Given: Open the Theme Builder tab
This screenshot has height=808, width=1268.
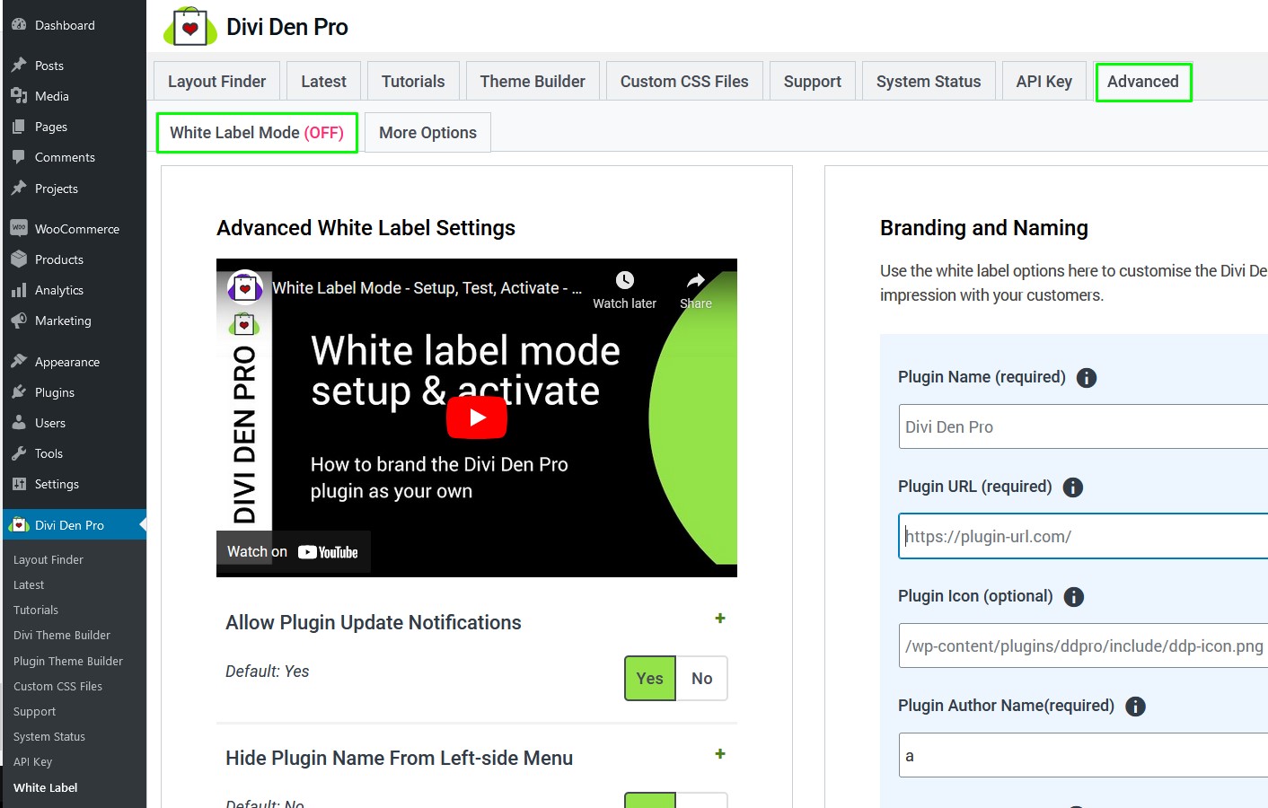Looking at the screenshot, I should coord(533,82).
